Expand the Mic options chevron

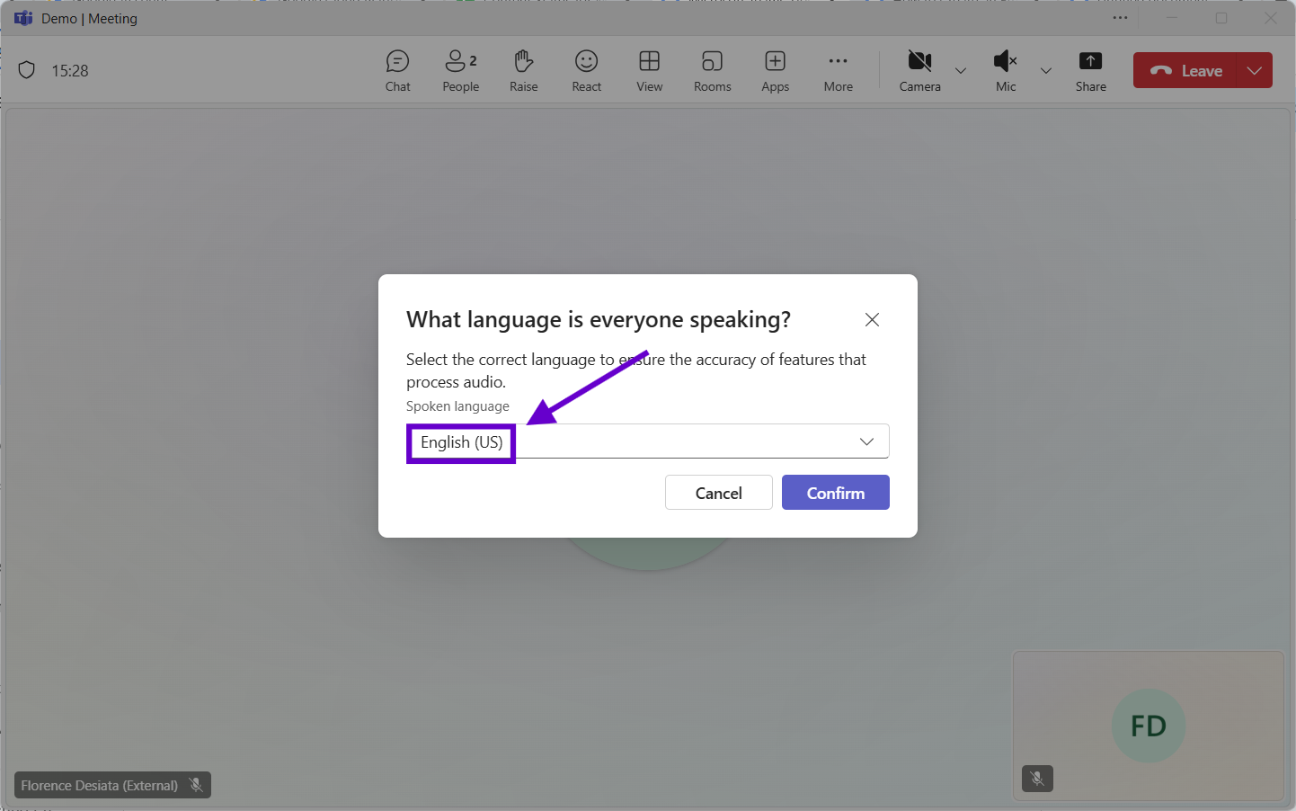pyautogui.click(x=1046, y=71)
